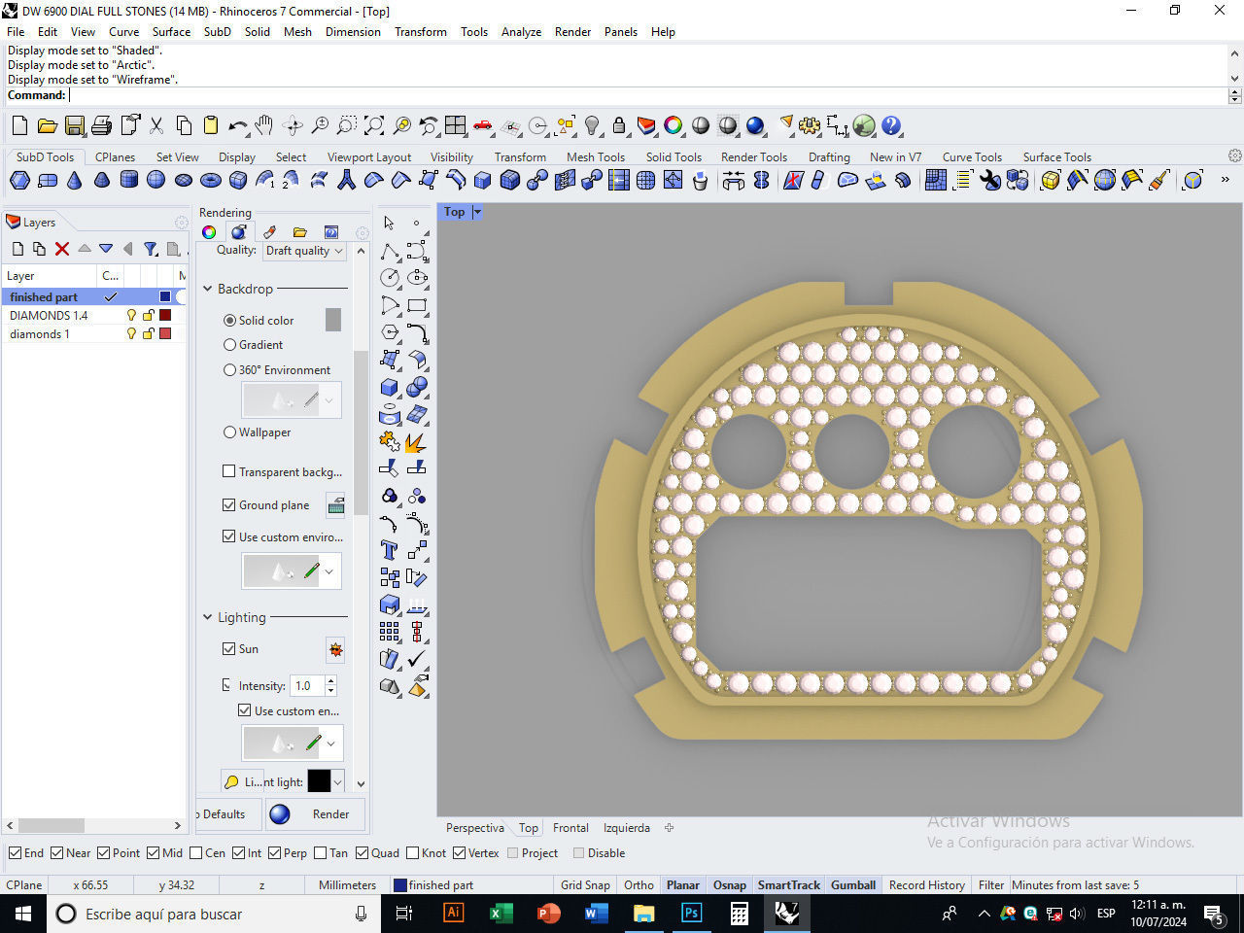Open the color wheel material icon
This screenshot has width=1244, height=933.
(674, 125)
